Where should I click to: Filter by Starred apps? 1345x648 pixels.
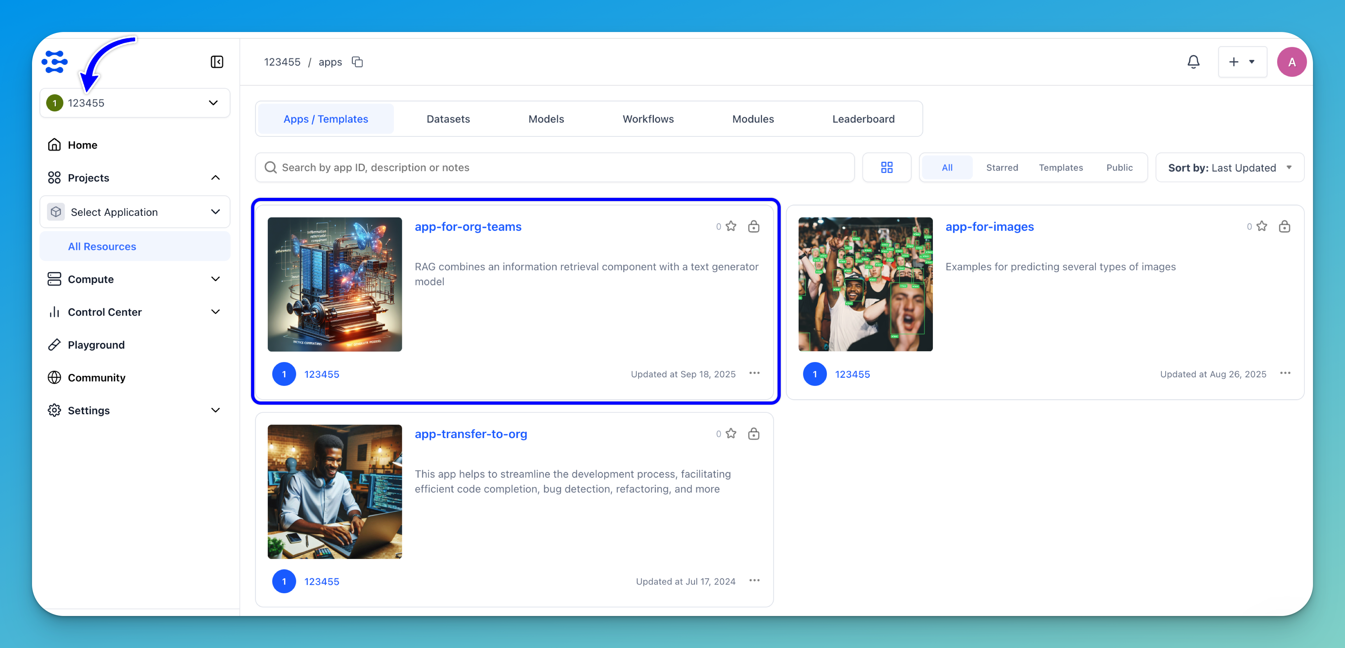[x=1002, y=168]
